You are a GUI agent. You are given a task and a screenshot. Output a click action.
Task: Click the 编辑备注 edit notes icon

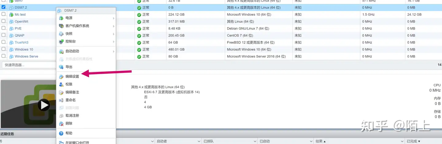61,92
